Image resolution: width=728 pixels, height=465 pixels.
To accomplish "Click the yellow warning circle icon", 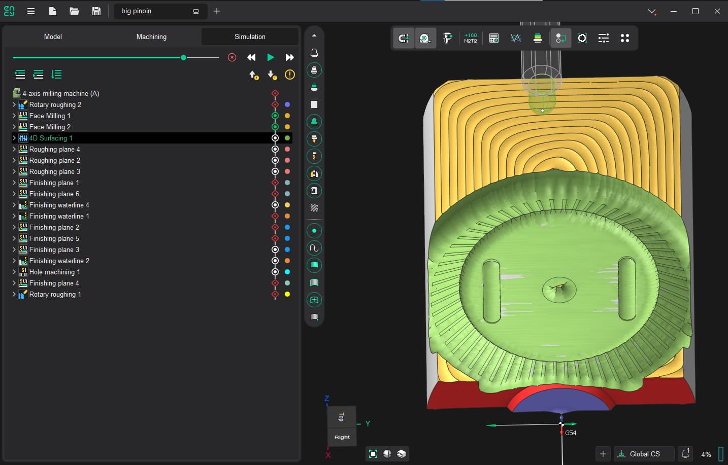I will click(x=289, y=75).
